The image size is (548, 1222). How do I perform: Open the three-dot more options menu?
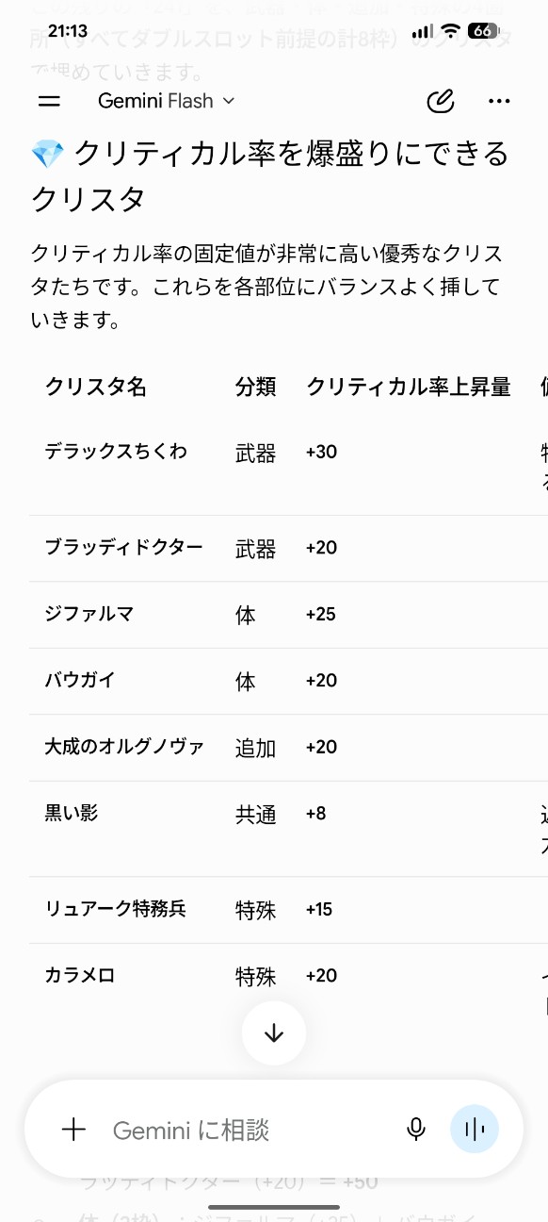pyautogui.click(x=499, y=101)
